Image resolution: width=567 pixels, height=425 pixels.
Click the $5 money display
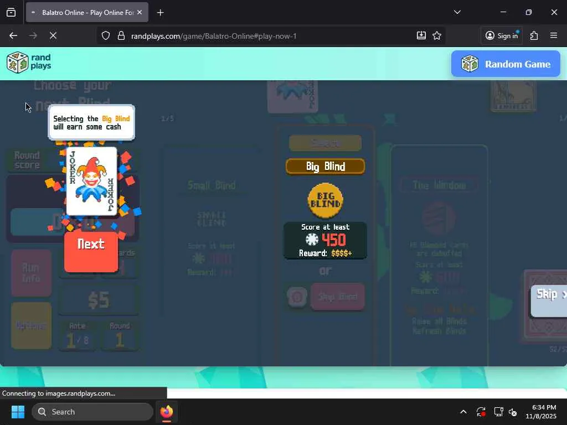[99, 300]
